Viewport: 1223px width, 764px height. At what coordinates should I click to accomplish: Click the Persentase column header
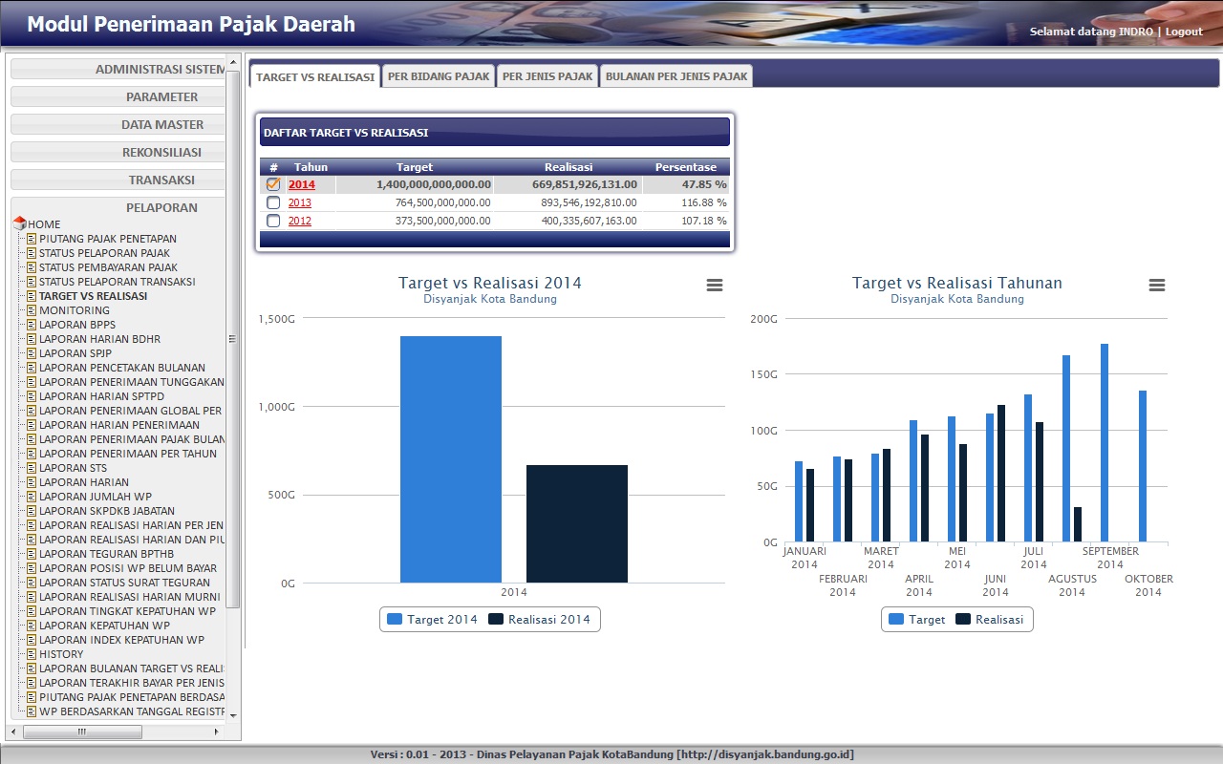click(x=686, y=167)
